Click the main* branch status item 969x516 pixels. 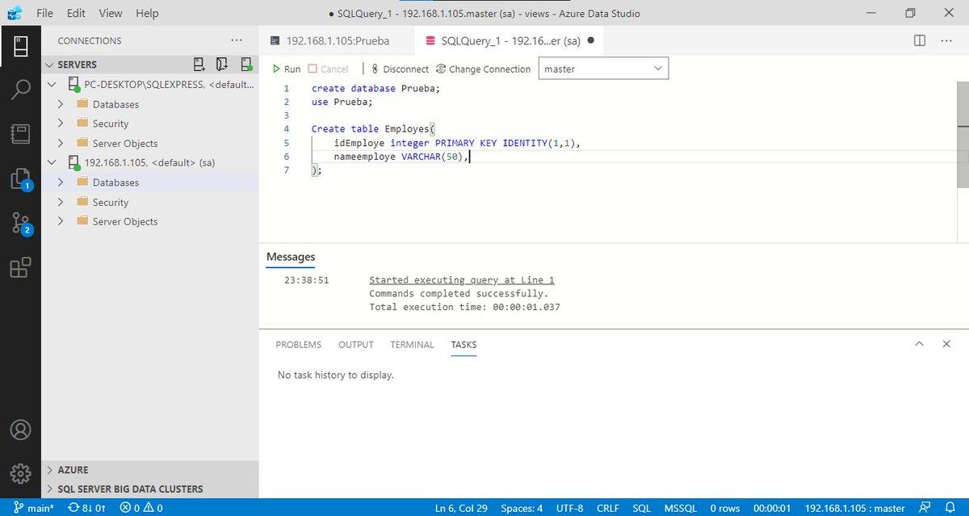tap(32, 508)
